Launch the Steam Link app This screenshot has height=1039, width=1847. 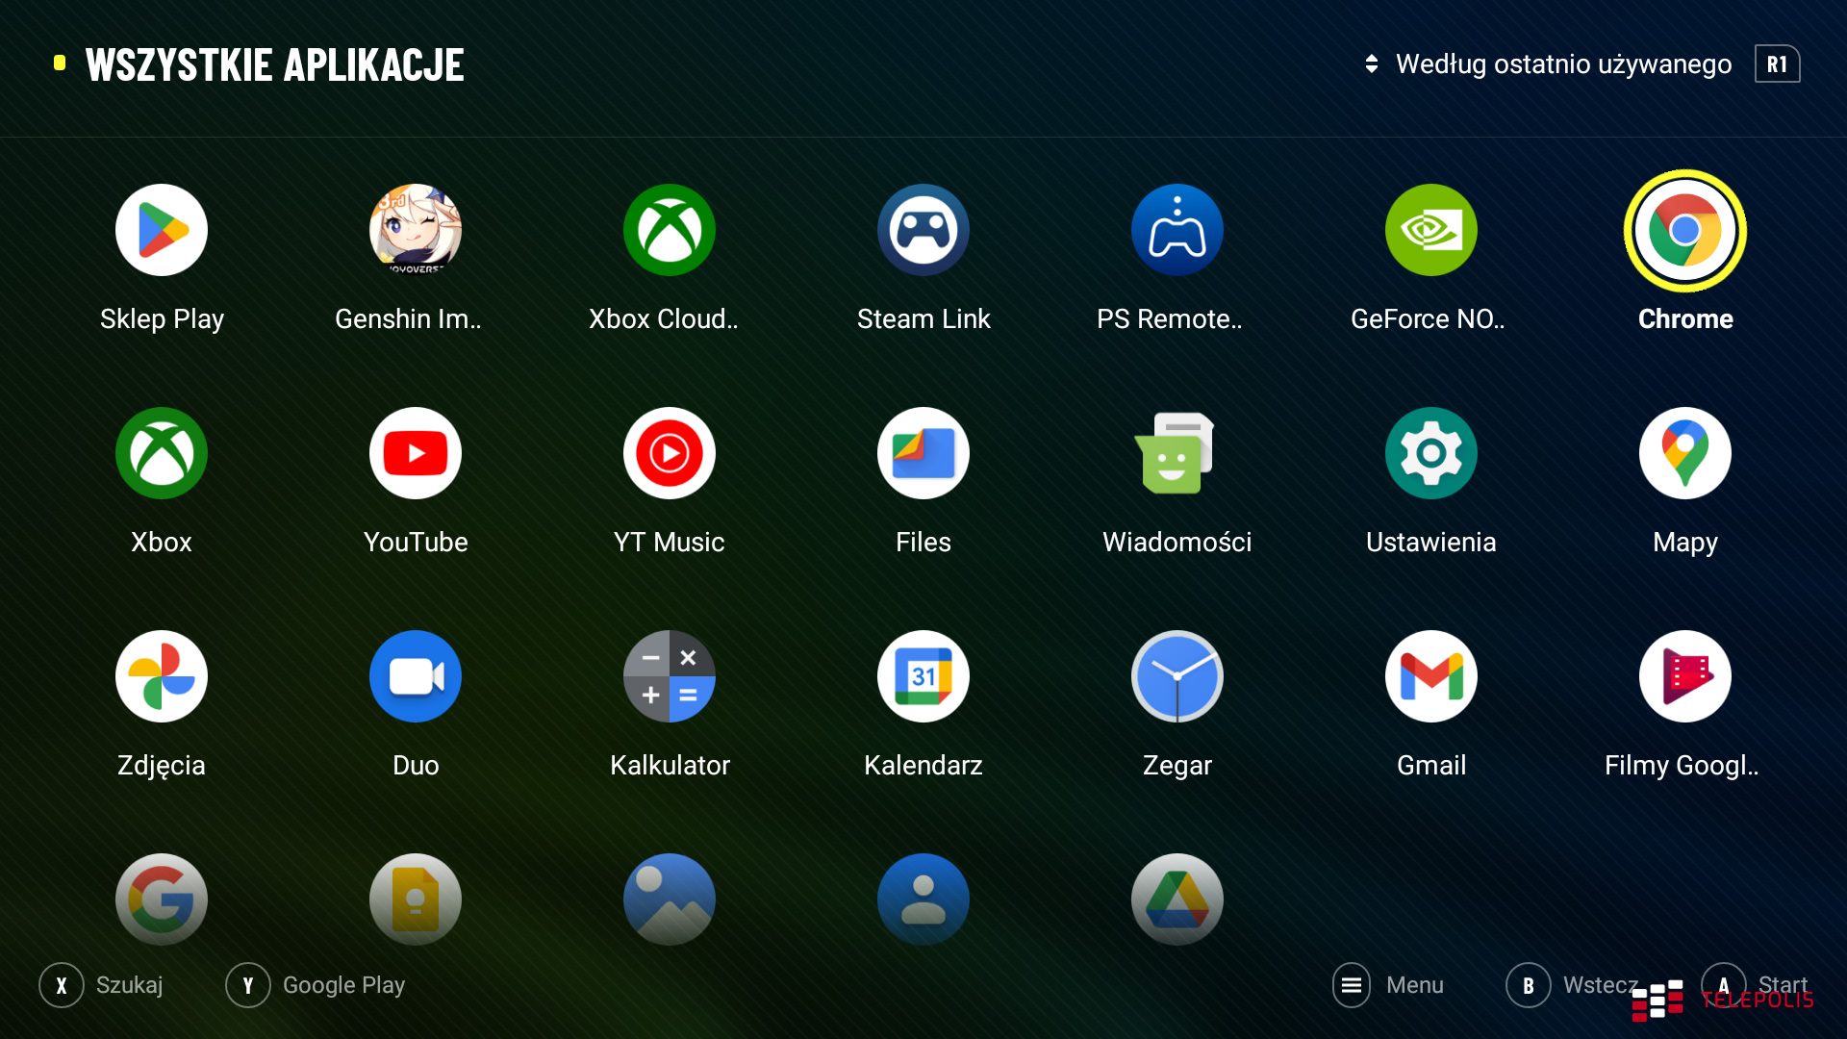923,231
